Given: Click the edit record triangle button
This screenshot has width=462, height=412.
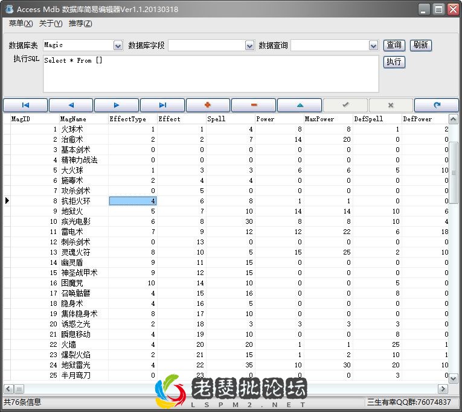Looking at the screenshot, I should click(300, 105).
